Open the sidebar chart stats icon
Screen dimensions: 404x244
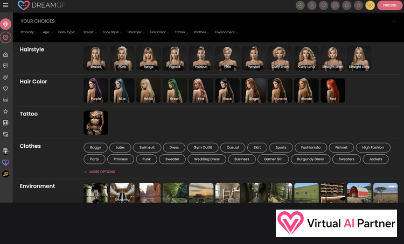(6, 123)
